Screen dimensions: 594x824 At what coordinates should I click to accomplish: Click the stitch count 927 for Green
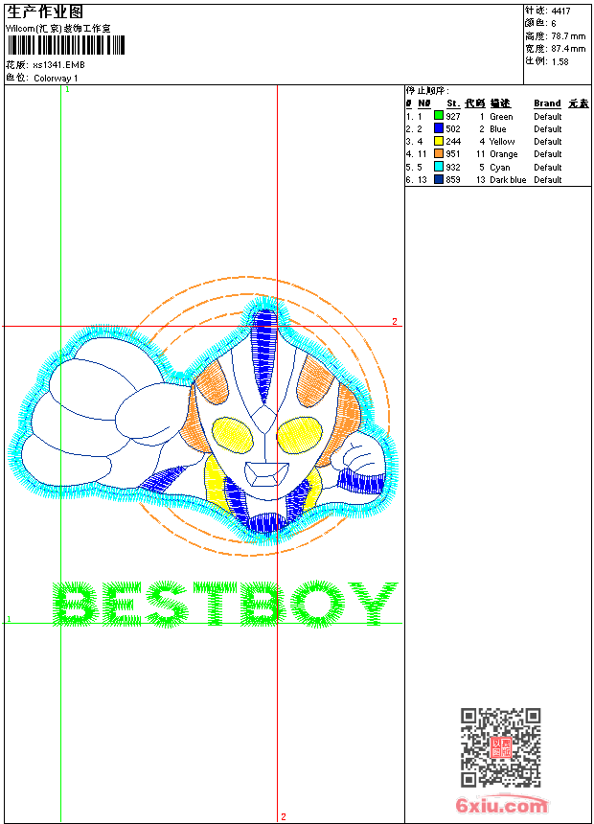453,117
